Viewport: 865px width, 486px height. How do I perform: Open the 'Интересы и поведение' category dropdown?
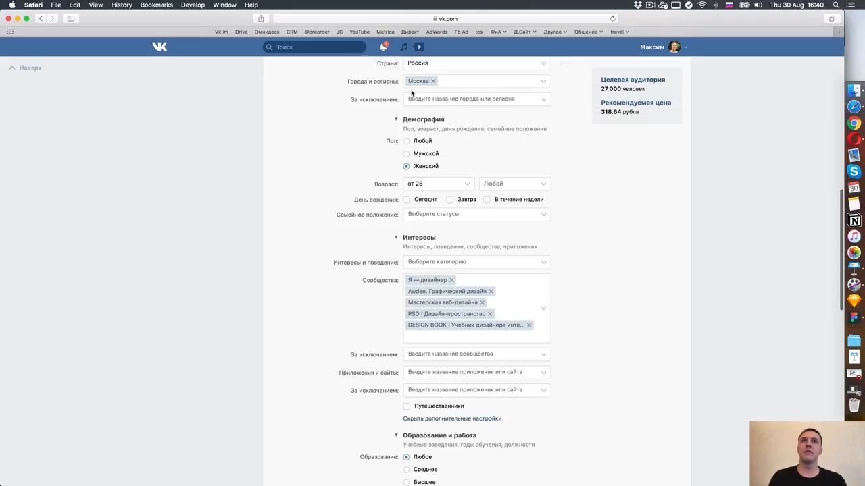point(476,262)
